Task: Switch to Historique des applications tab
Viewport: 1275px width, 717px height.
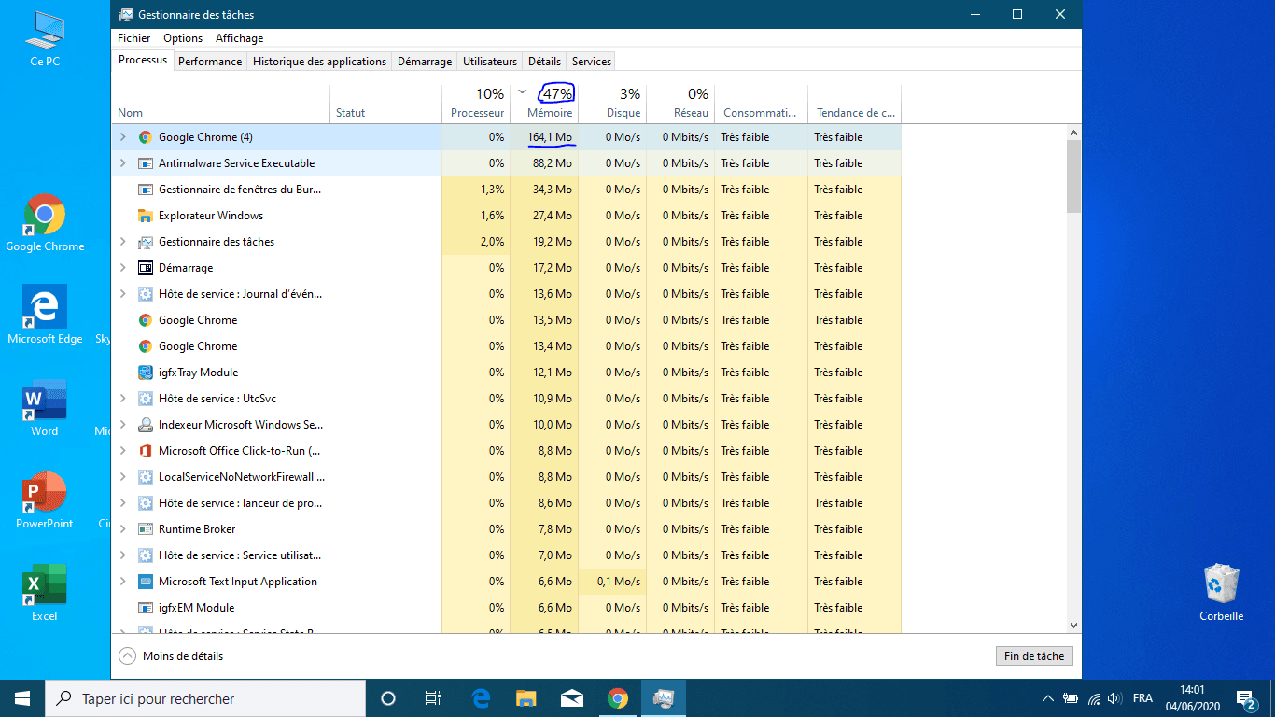Action: click(319, 62)
